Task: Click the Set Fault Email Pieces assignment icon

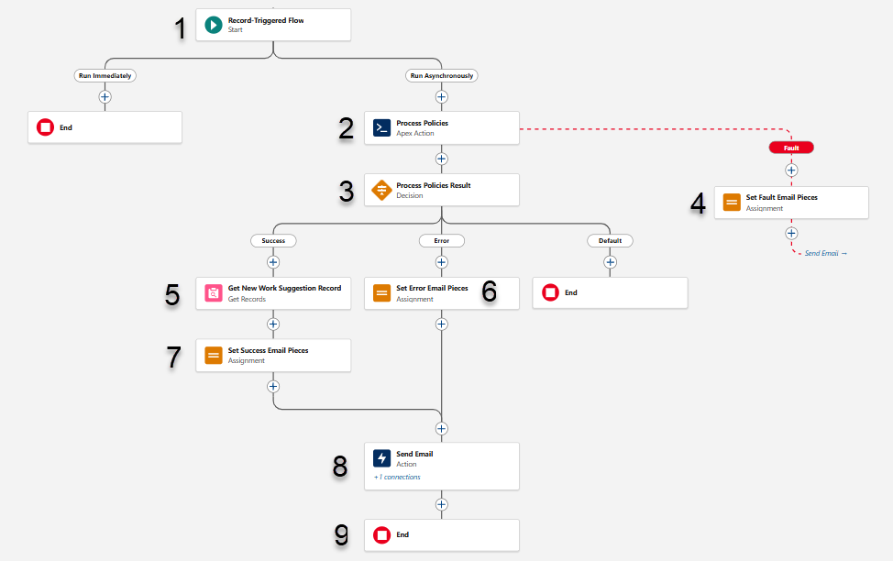Action: (x=731, y=202)
